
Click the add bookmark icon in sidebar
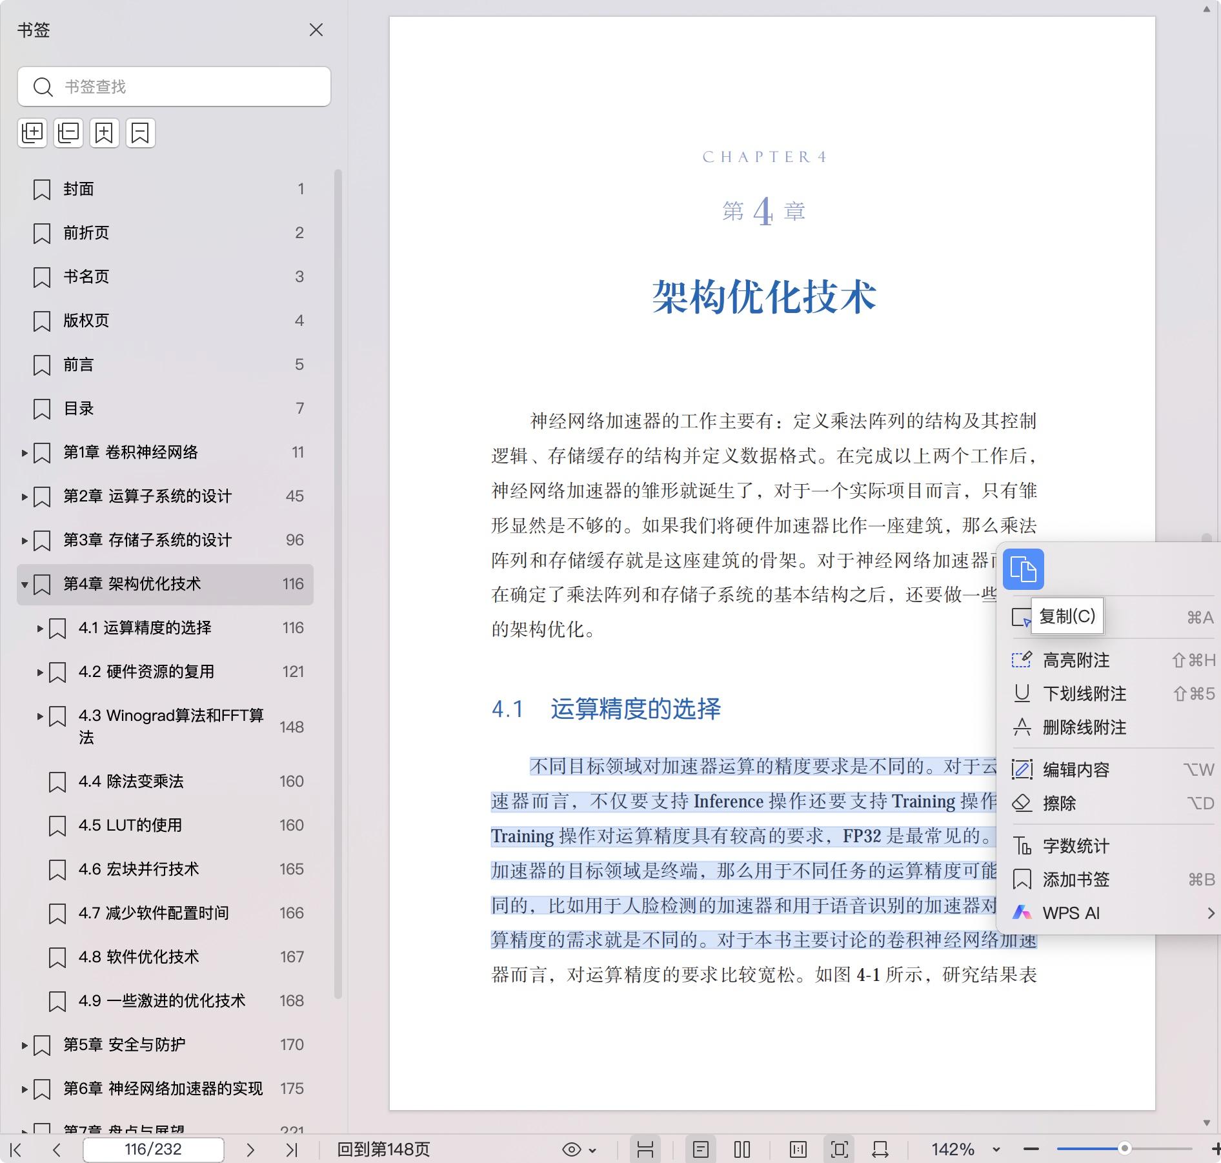coord(104,133)
